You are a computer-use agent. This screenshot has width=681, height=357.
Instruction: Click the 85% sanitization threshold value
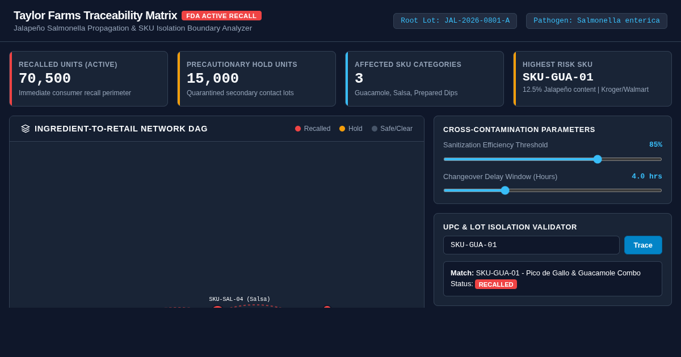coord(655,144)
